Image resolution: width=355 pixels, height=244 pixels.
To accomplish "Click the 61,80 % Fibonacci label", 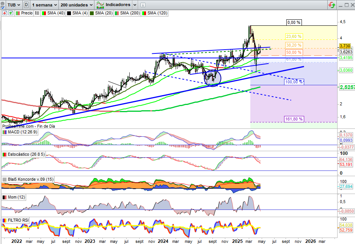I will (x=294, y=59).
